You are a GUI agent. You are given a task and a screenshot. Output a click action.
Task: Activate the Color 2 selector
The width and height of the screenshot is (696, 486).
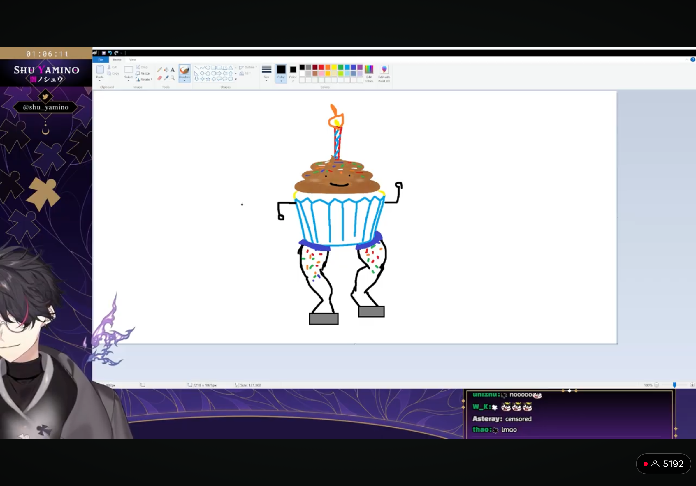coord(293,73)
